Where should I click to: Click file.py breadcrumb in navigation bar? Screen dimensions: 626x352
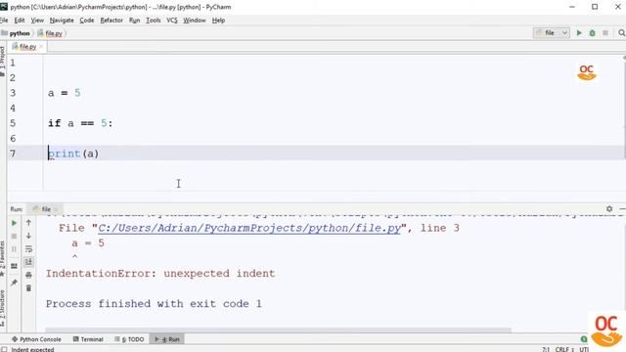click(x=50, y=33)
